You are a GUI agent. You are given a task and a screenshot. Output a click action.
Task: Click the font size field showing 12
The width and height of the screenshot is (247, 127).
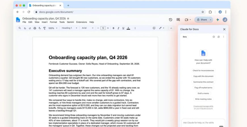tap(103, 28)
